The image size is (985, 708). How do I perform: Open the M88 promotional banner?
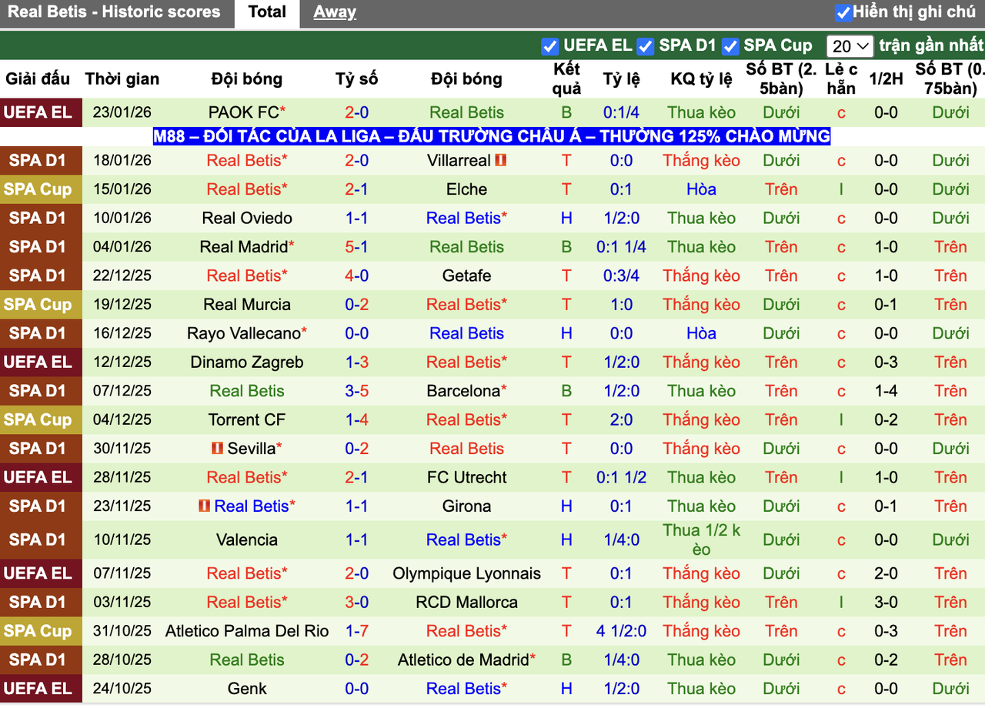[491, 136]
